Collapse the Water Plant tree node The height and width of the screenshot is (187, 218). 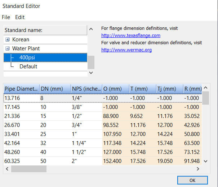point(7,49)
